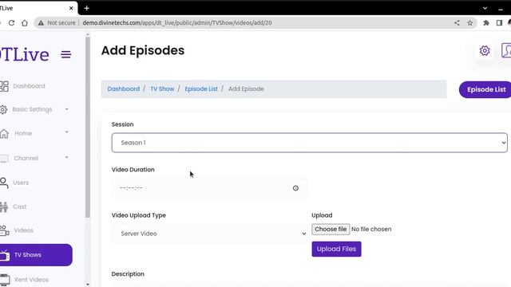Click the sidebar vertical scrollbar
Viewport: 511px width, 287px height.
(x=88, y=128)
